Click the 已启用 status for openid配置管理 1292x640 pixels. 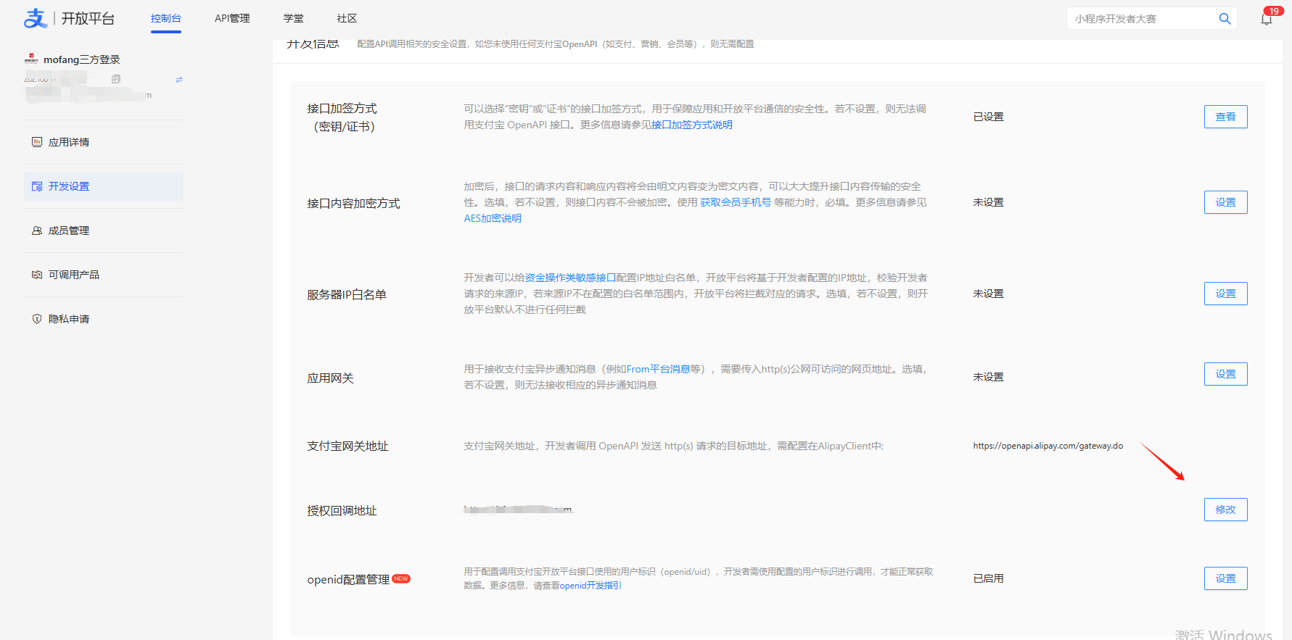(x=988, y=578)
